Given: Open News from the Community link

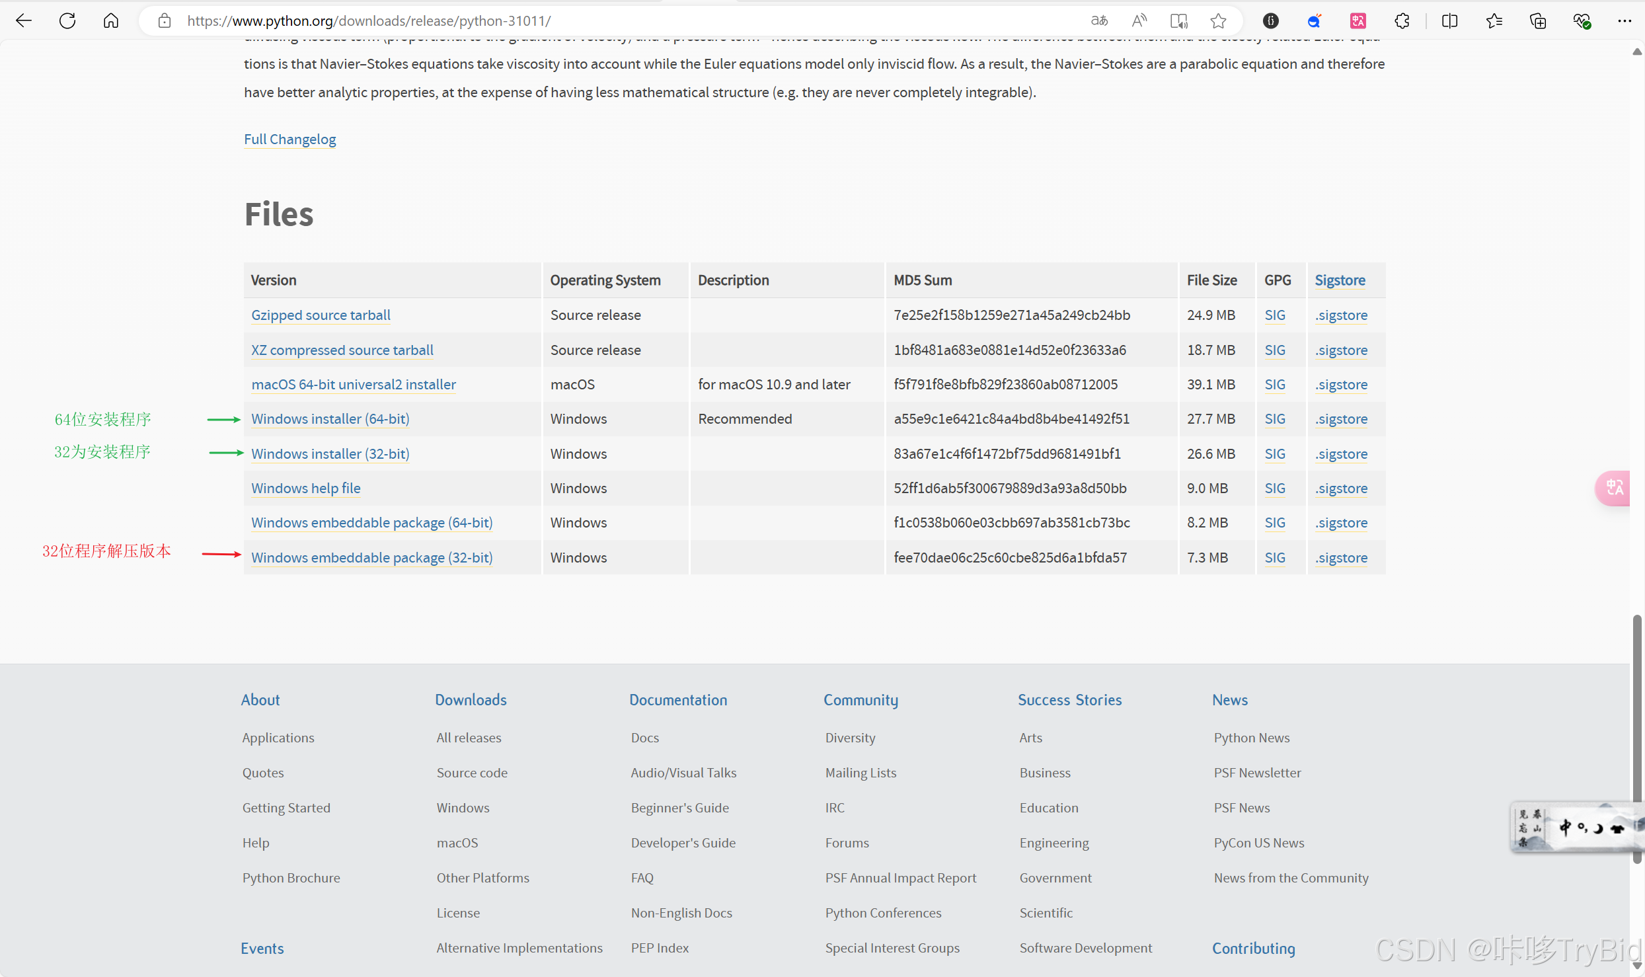Looking at the screenshot, I should (x=1291, y=877).
